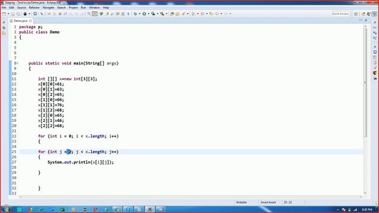The image size is (379, 213).
Task: Open the Navigate menu
Action: tap(49, 8)
